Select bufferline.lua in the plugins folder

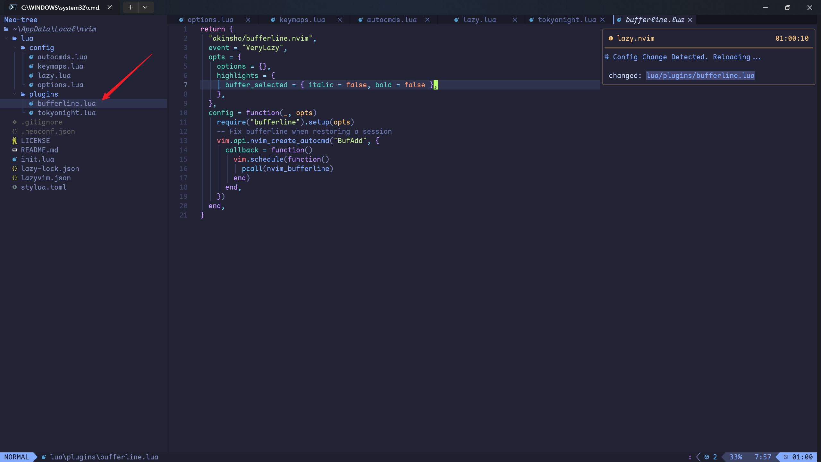pyautogui.click(x=67, y=104)
